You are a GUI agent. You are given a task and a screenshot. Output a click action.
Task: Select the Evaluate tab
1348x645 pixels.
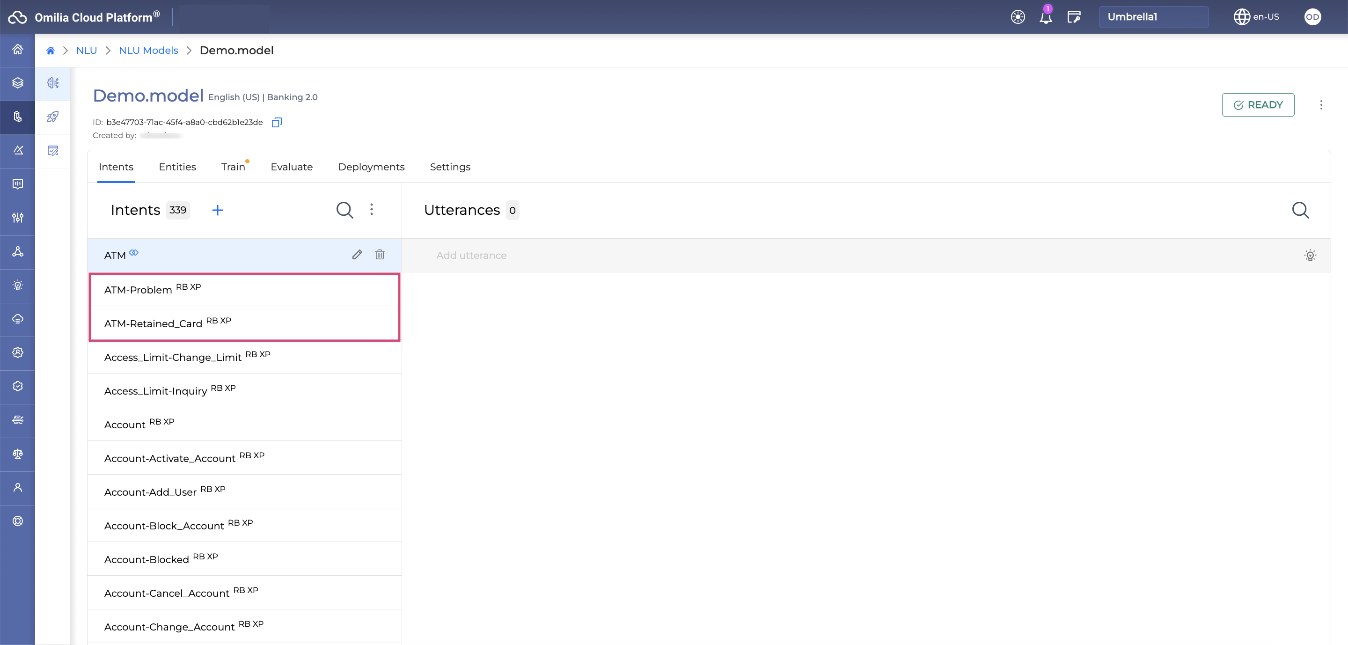(291, 167)
